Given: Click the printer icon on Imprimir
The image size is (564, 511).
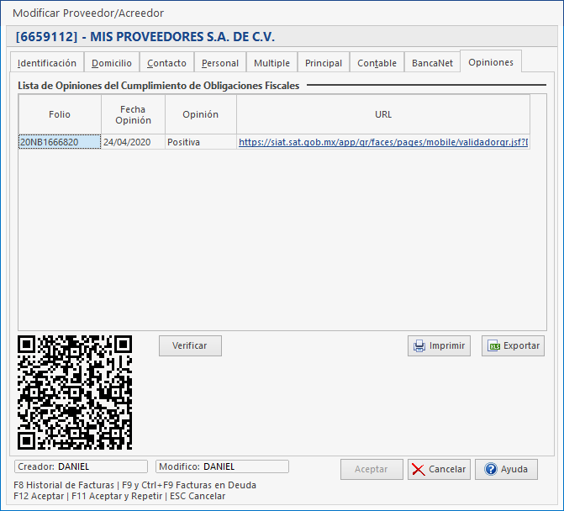Looking at the screenshot, I should click(419, 346).
